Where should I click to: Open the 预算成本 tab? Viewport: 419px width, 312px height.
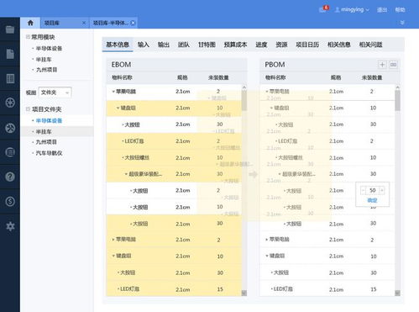tap(235, 45)
